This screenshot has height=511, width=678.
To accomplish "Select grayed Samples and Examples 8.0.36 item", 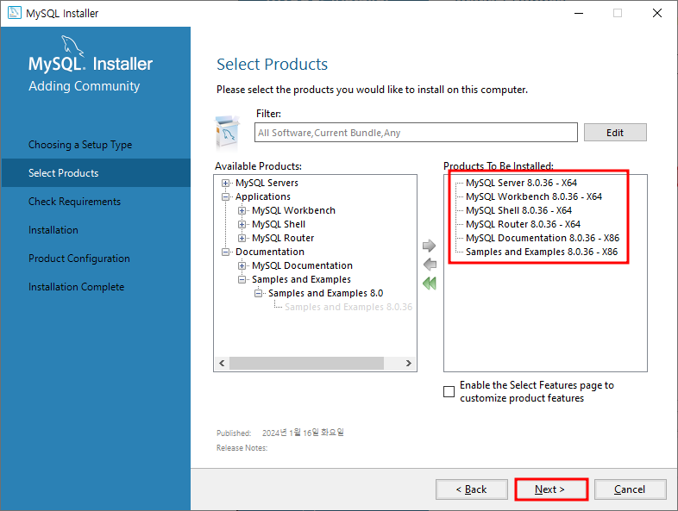I will [348, 308].
